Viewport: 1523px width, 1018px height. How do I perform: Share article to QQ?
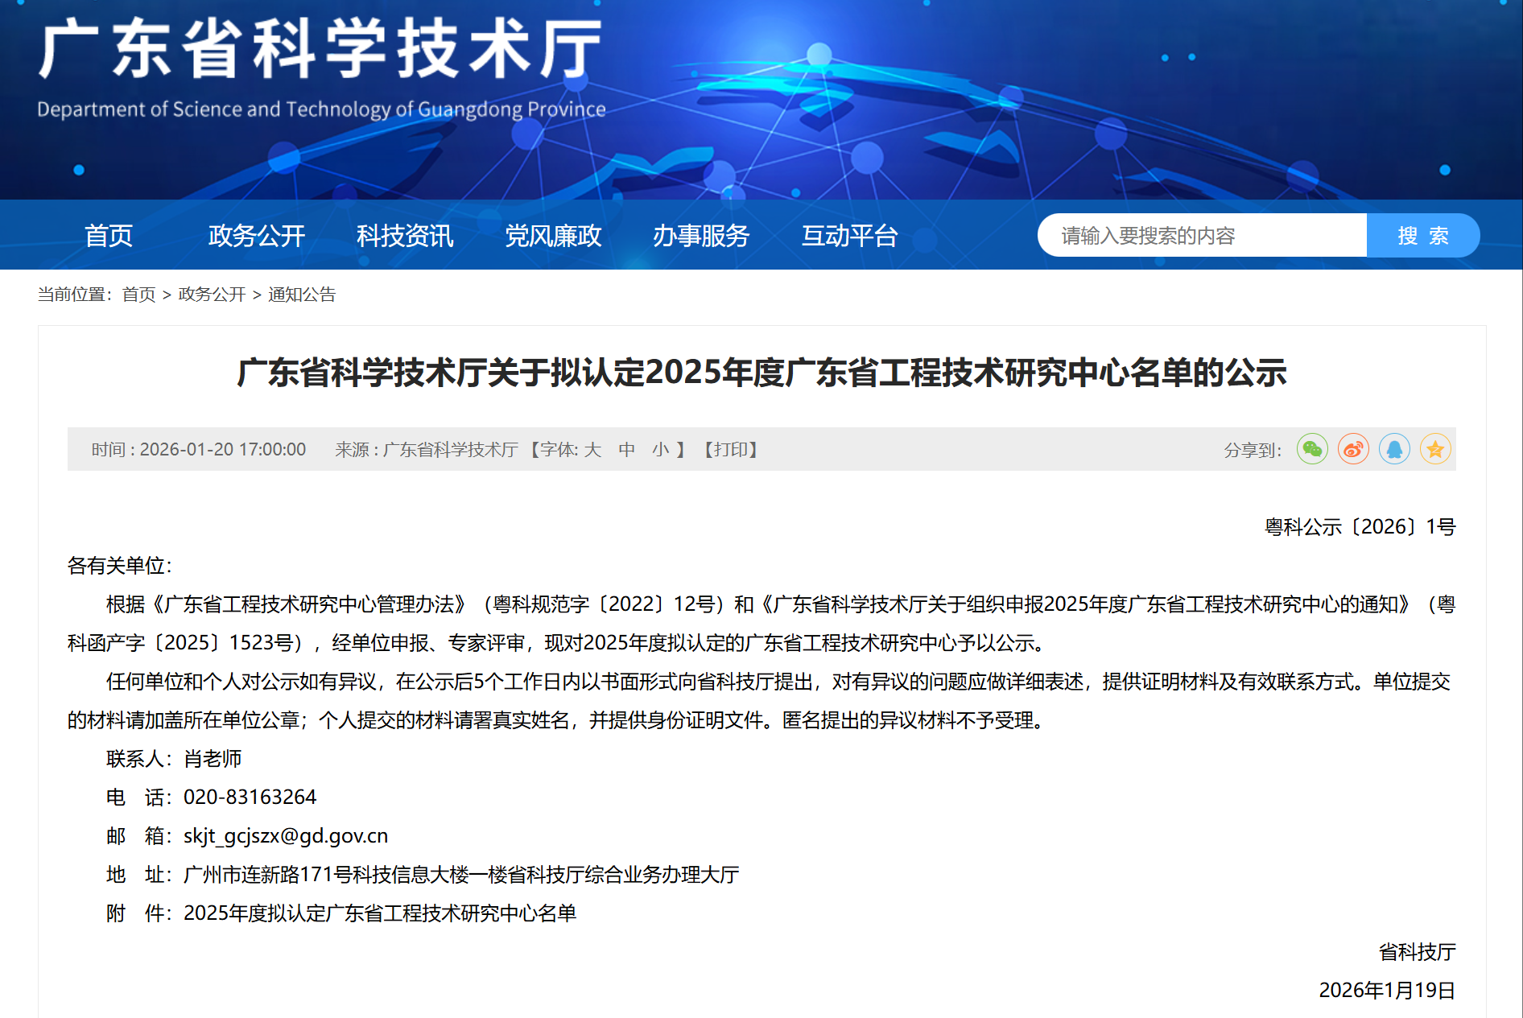click(x=1395, y=449)
